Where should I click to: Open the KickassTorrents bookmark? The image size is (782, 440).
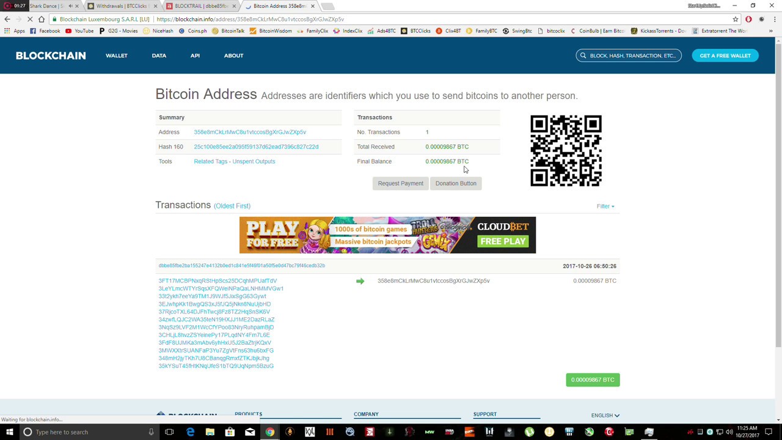pos(659,31)
